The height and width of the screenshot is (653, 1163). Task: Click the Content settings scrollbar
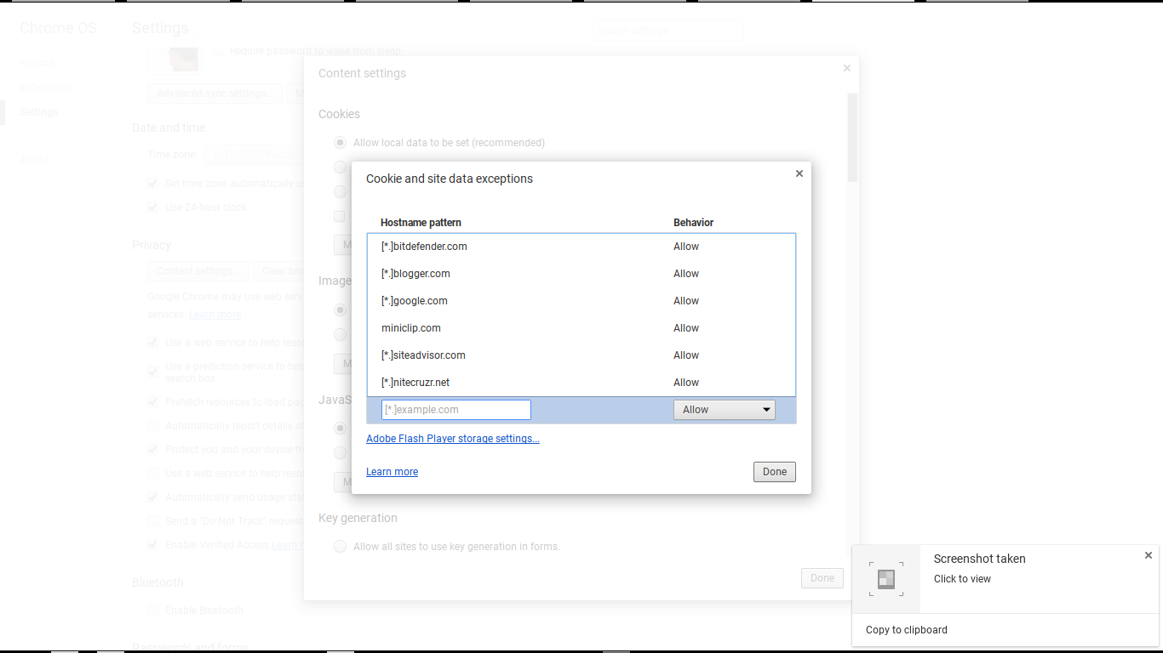852,136
